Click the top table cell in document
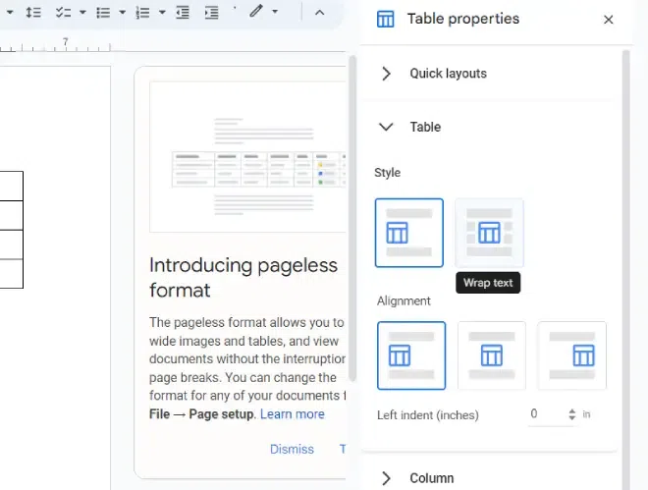 tap(12, 186)
